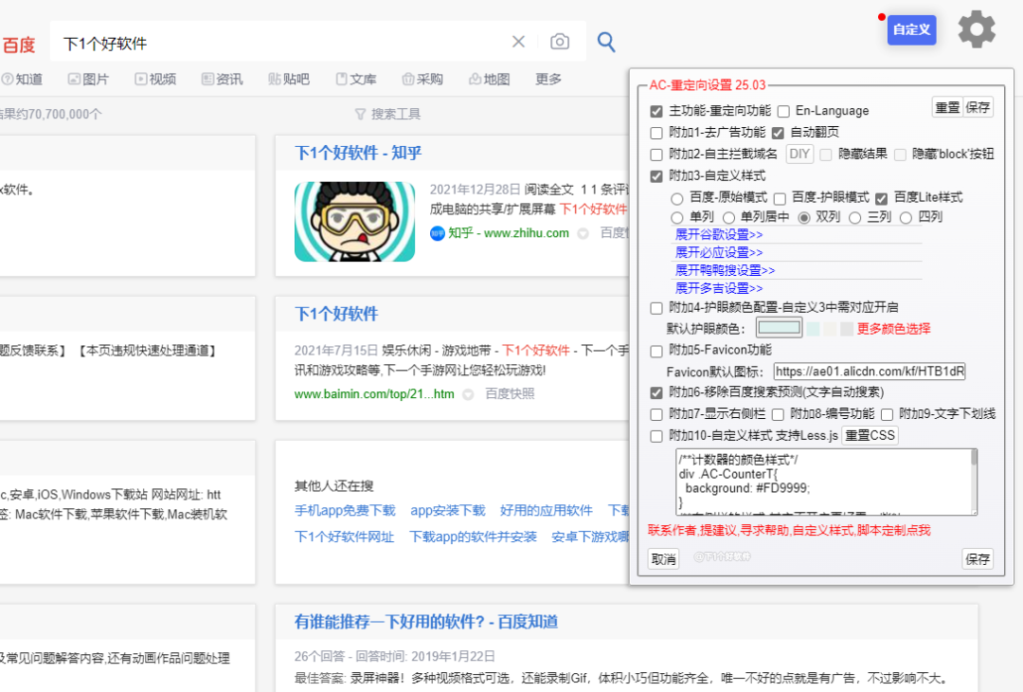
Task: Select the 三列 layout radio button
Action: tap(855, 217)
